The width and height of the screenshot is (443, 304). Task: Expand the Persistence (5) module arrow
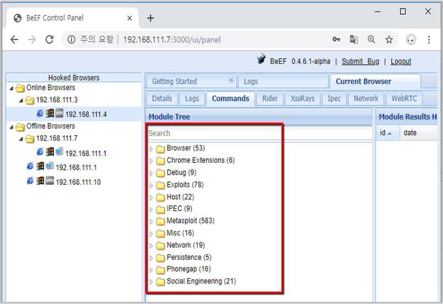tap(151, 258)
